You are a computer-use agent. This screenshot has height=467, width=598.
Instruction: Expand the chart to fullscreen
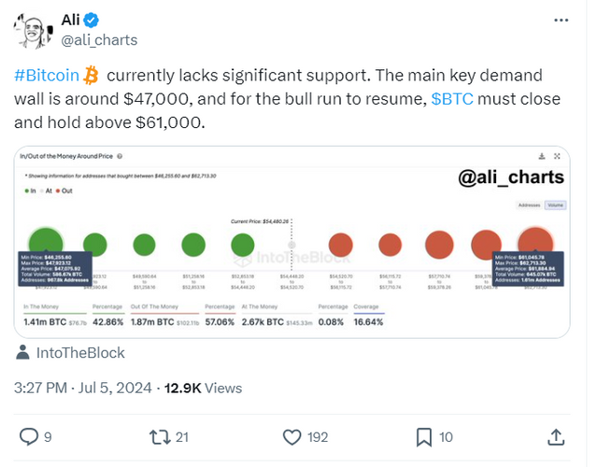click(x=558, y=156)
